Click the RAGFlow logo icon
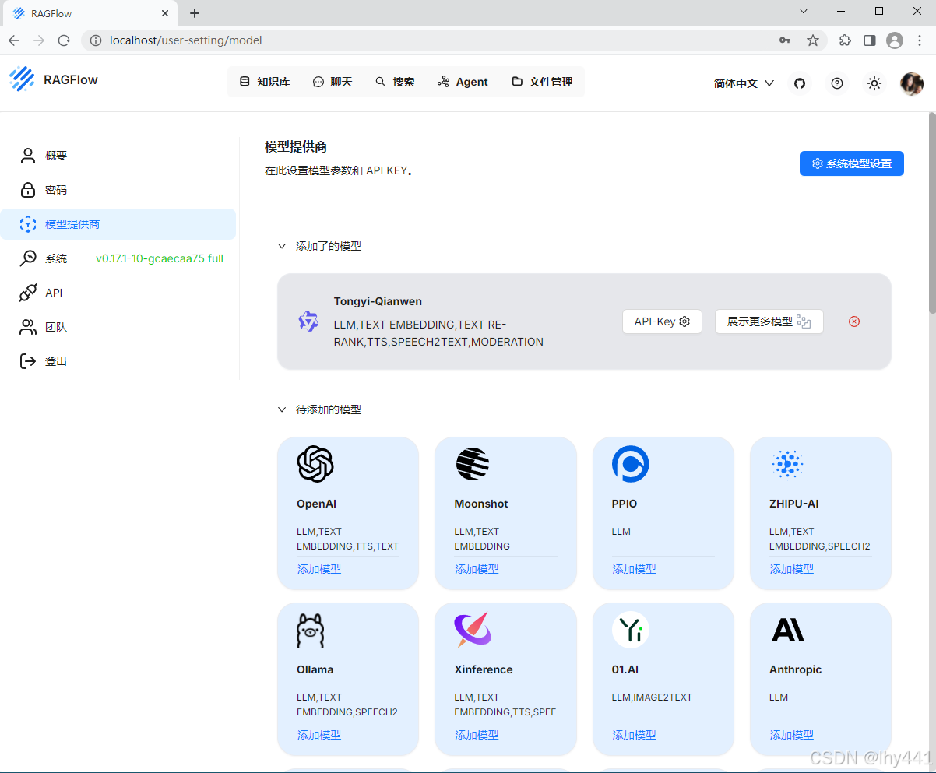 pyautogui.click(x=22, y=79)
